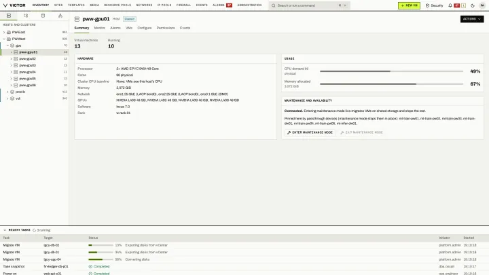
Task: Open the PA user avatar
Action: coord(482,5)
